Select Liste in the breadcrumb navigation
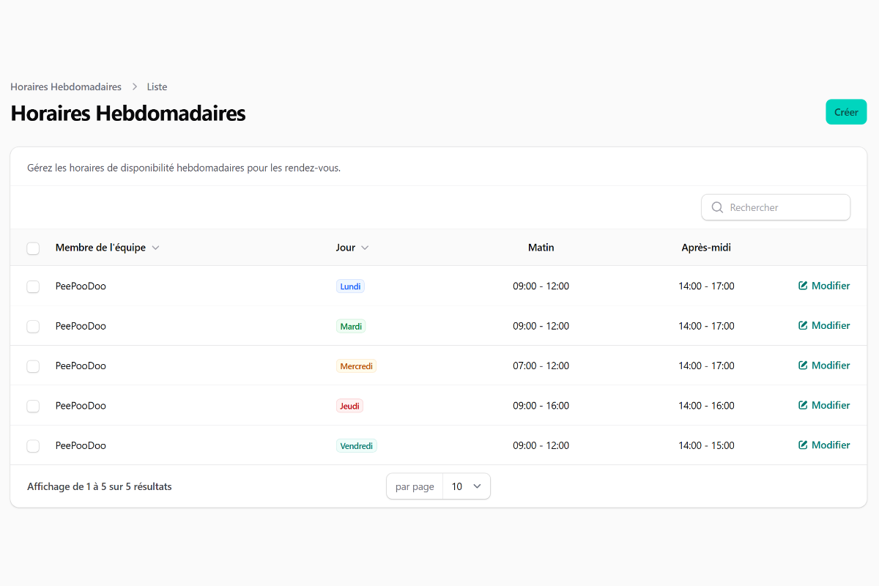 click(157, 86)
